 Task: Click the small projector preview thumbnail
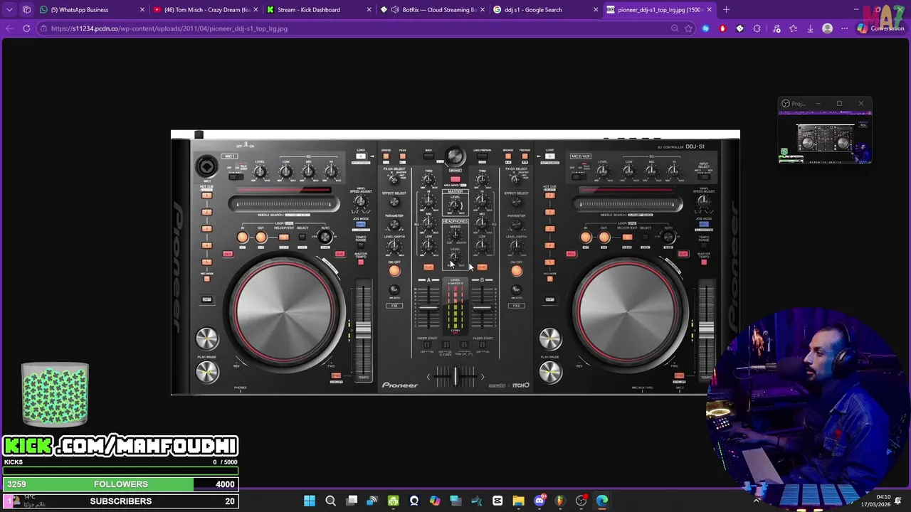tap(825, 137)
